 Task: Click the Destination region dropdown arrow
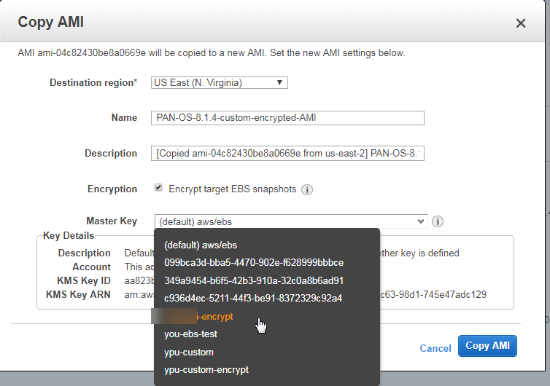coord(279,83)
